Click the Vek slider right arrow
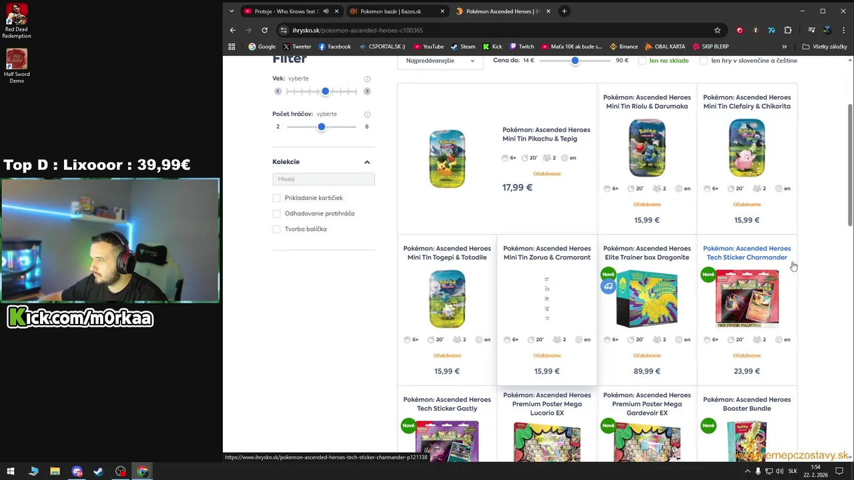Image resolution: width=854 pixels, height=480 pixels. [367, 91]
